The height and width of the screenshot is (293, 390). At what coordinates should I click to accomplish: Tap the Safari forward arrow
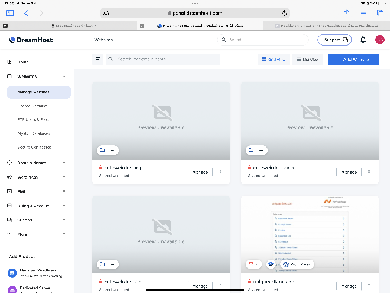[x=41, y=13]
